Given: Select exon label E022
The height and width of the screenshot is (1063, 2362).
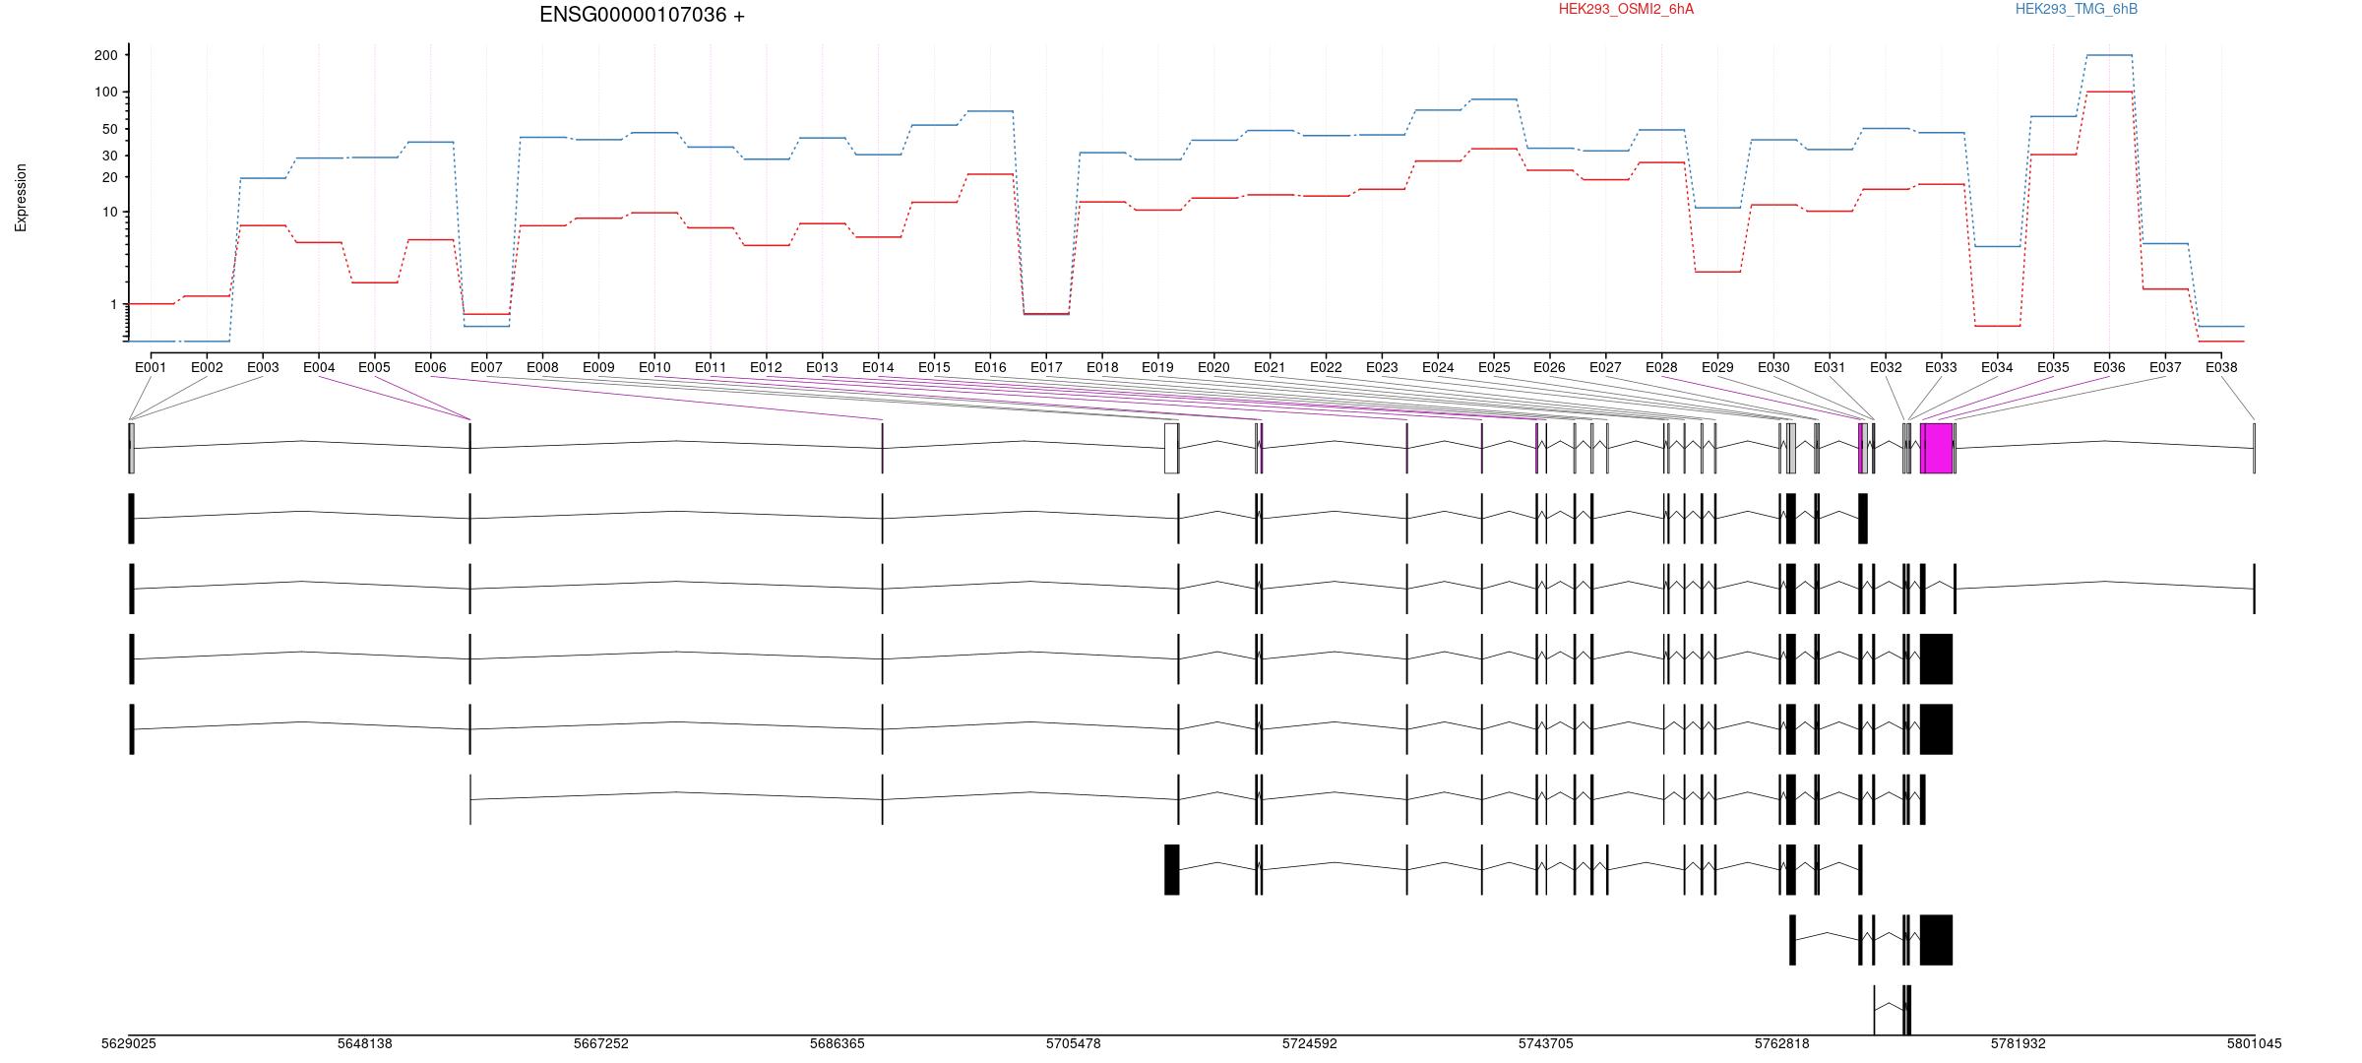Looking at the screenshot, I should (1326, 367).
